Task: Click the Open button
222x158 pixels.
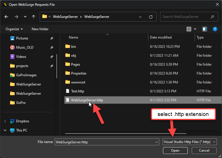Action: click(175, 151)
